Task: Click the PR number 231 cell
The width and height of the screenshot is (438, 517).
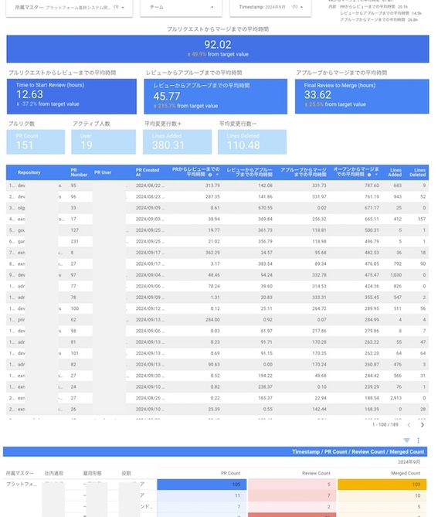Action: pyautogui.click(x=74, y=242)
